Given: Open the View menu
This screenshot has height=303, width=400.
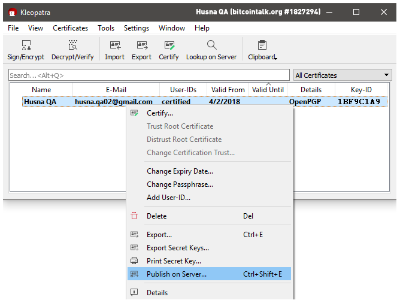Looking at the screenshot, I should 35,28.
